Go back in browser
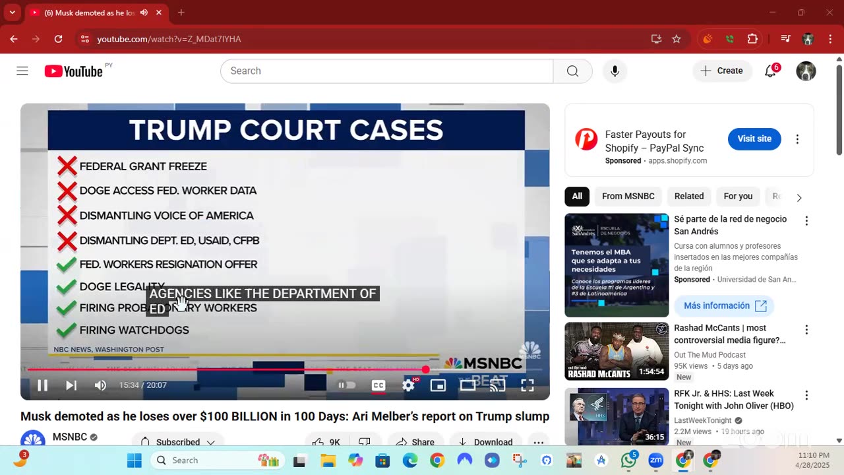The image size is (844, 475). pos(14,39)
